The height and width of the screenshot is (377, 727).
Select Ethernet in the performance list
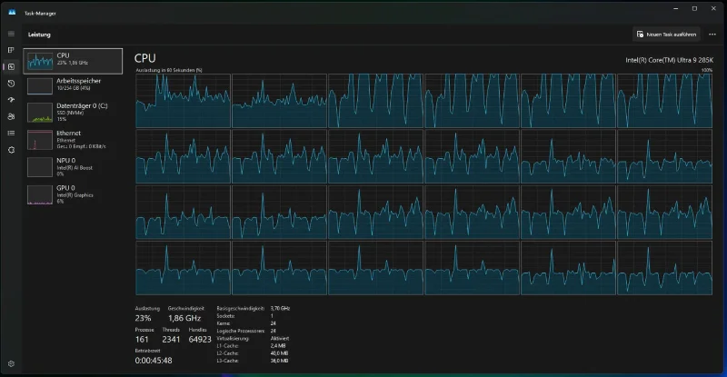pyautogui.click(x=73, y=140)
